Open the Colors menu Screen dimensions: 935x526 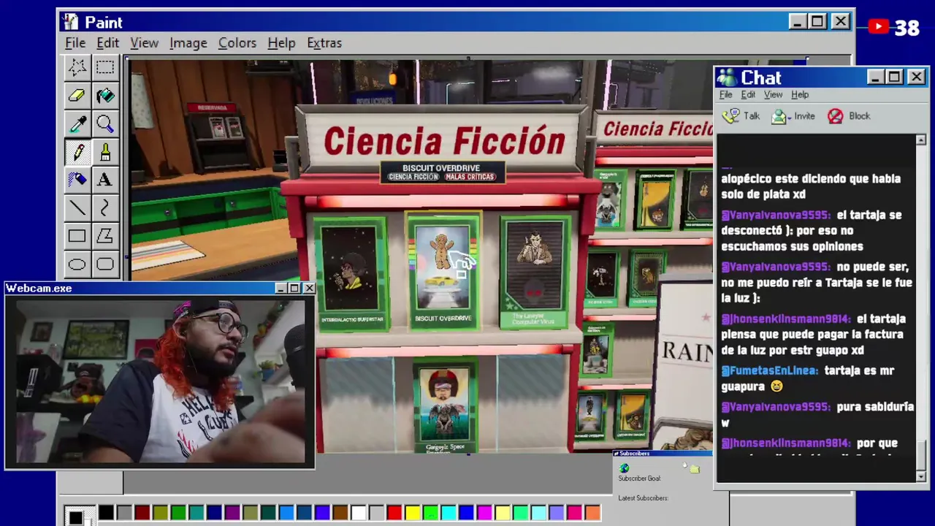[237, 43]
